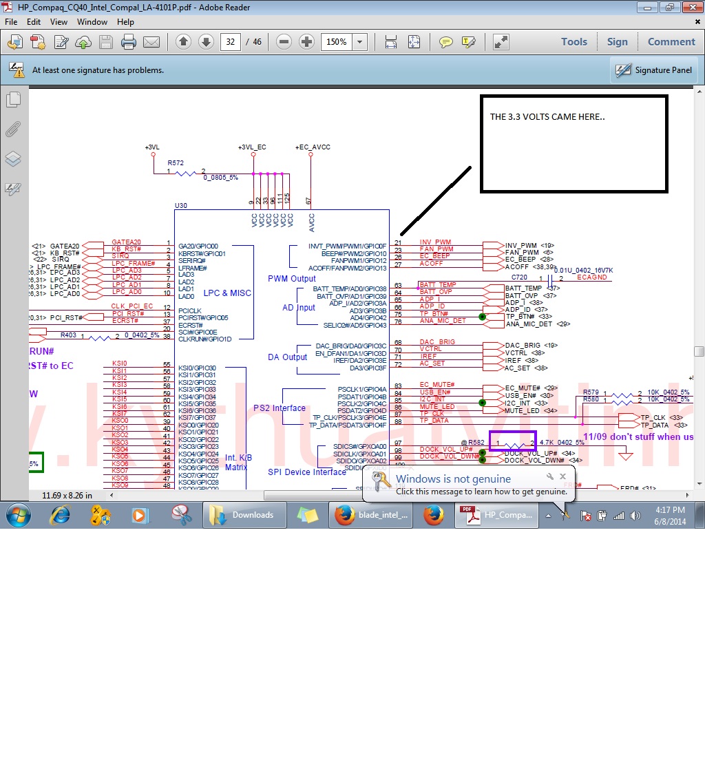Viewport: 705px width, 758px height.
Task: Go to next page with down arrow
Action: (x=206, y=42)
